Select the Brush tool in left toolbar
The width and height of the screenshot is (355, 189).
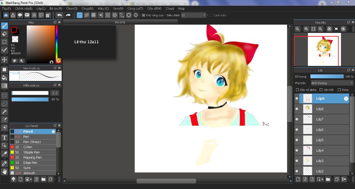(4, 26)
